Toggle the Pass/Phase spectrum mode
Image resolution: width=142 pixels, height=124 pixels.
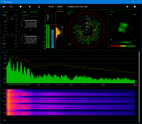pyautogui.click(x=60, y=85)
